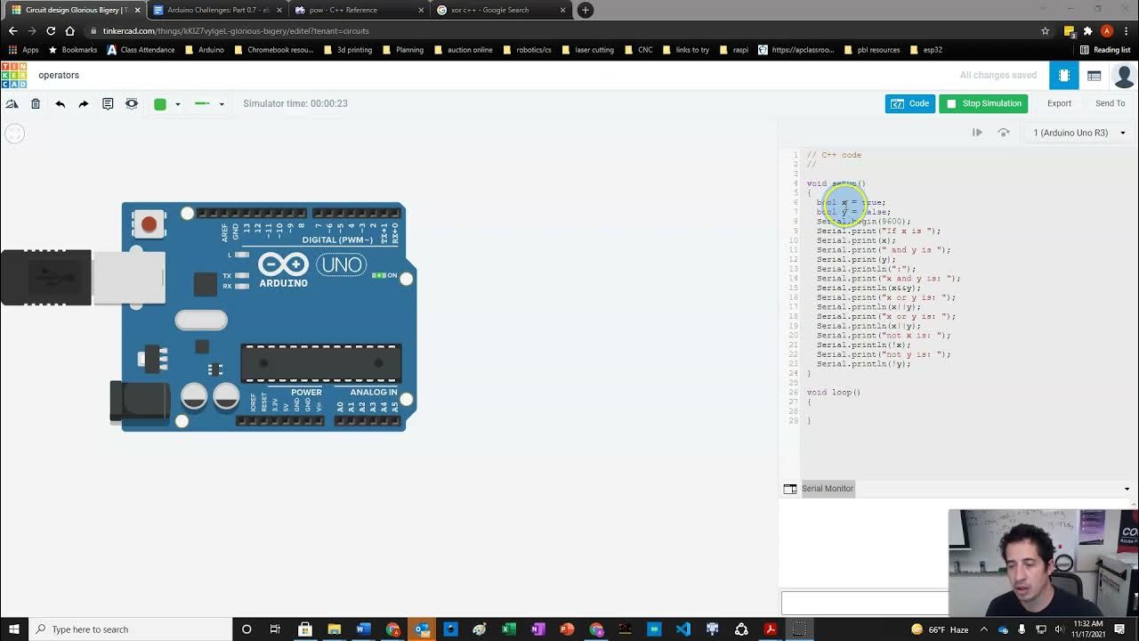
Task: Delete selection with the trash icon
Action: [x=36, y=103]
